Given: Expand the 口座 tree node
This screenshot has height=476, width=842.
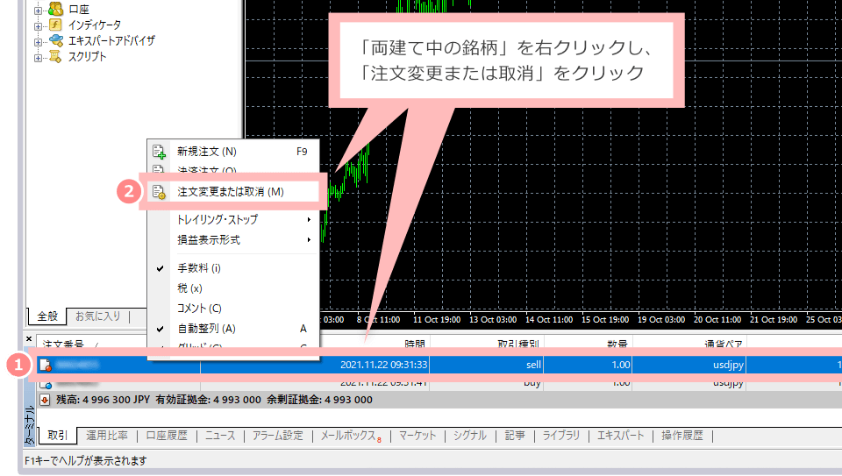Looking at the screenshot, I should coord(38,9).
